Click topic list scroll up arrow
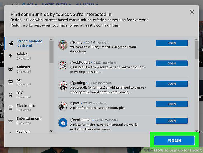The image size is (203, 153). [51, 39]
